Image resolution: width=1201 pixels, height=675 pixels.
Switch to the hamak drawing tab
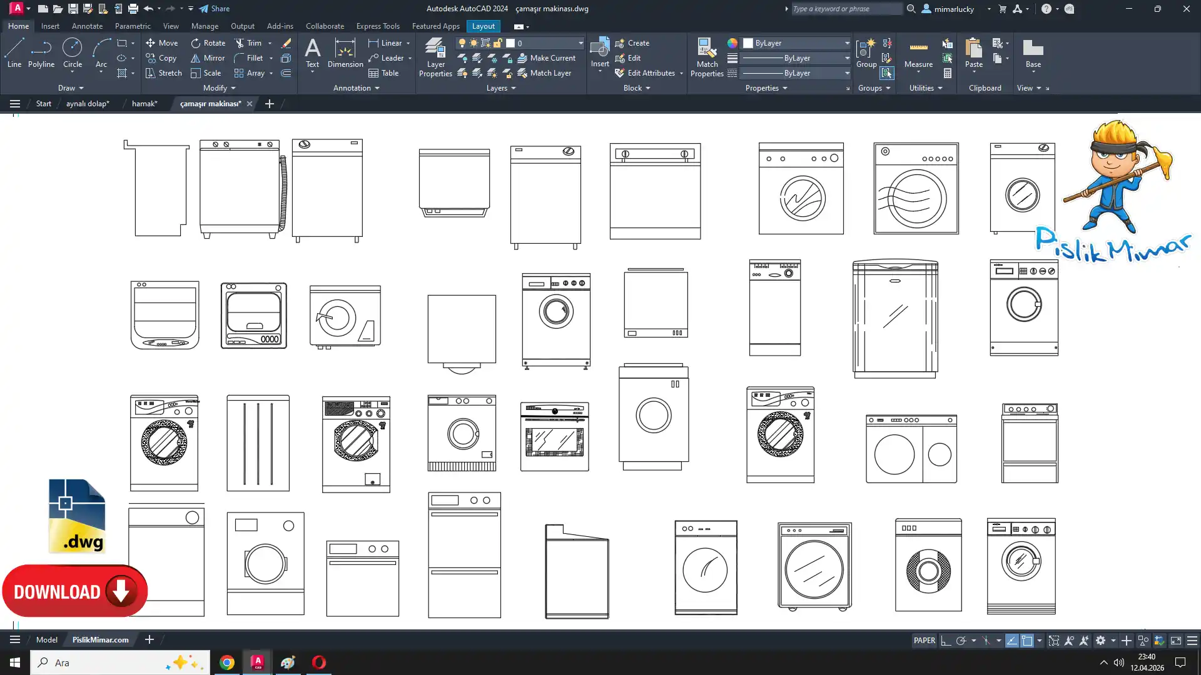144,104
